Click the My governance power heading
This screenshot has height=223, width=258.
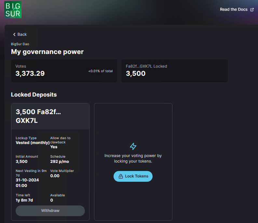47,52
